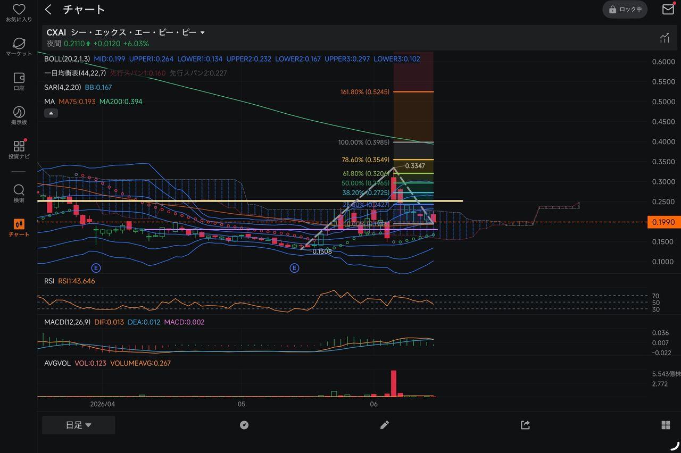The image size is (681, 453).
Task: Tap the チャート page title
Action: (x=84, y=10)
